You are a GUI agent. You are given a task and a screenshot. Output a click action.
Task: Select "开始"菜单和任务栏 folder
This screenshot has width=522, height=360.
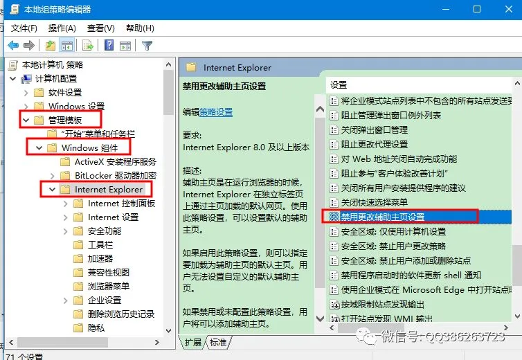(x=98, y=134)
